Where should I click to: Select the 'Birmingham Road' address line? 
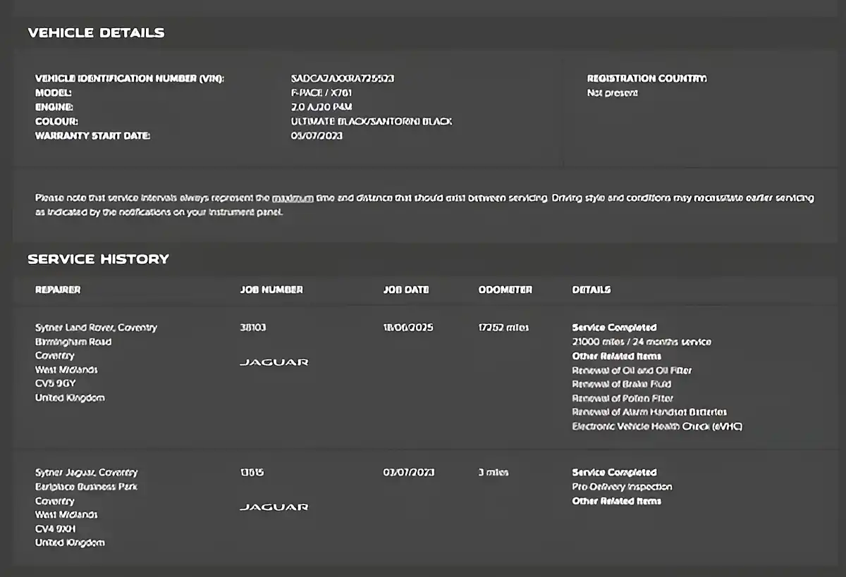click(73, 342)
